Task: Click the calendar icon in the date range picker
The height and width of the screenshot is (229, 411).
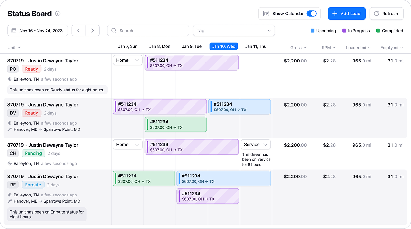Action: pos(14,31)
